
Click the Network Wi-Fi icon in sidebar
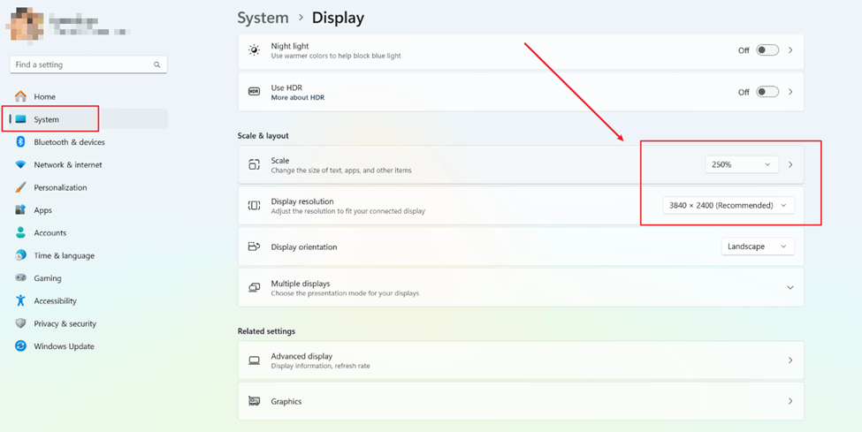point(21,165)
